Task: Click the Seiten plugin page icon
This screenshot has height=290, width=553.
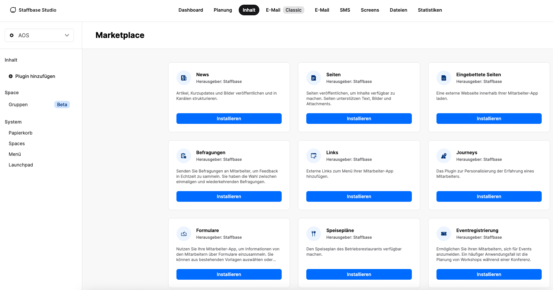Action: tap(314, 78)
